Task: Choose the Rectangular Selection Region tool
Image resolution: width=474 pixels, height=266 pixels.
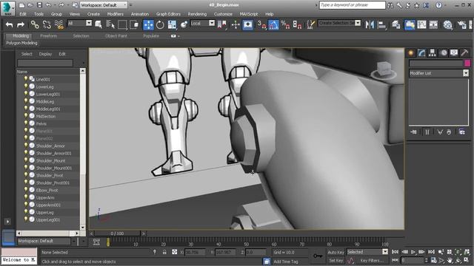Action: tap(122, 24)
